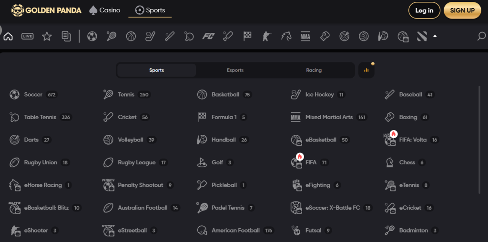Switch to Racing tab
The width and height of the screenshot is (488, 242).
pyautogui.click(x=314, y=71)
